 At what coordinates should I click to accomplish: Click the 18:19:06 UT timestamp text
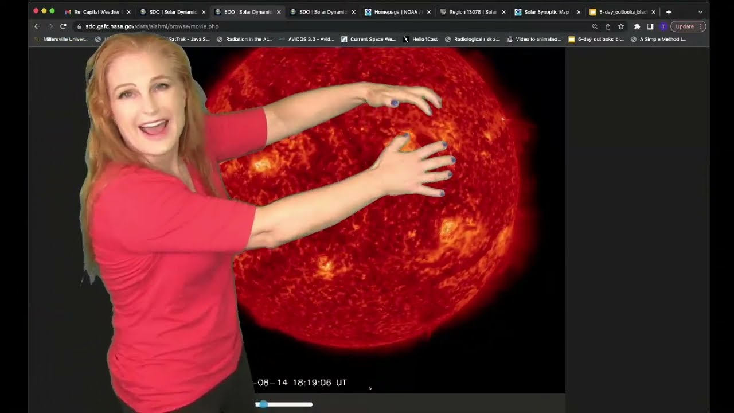click(x=320, y=383)
